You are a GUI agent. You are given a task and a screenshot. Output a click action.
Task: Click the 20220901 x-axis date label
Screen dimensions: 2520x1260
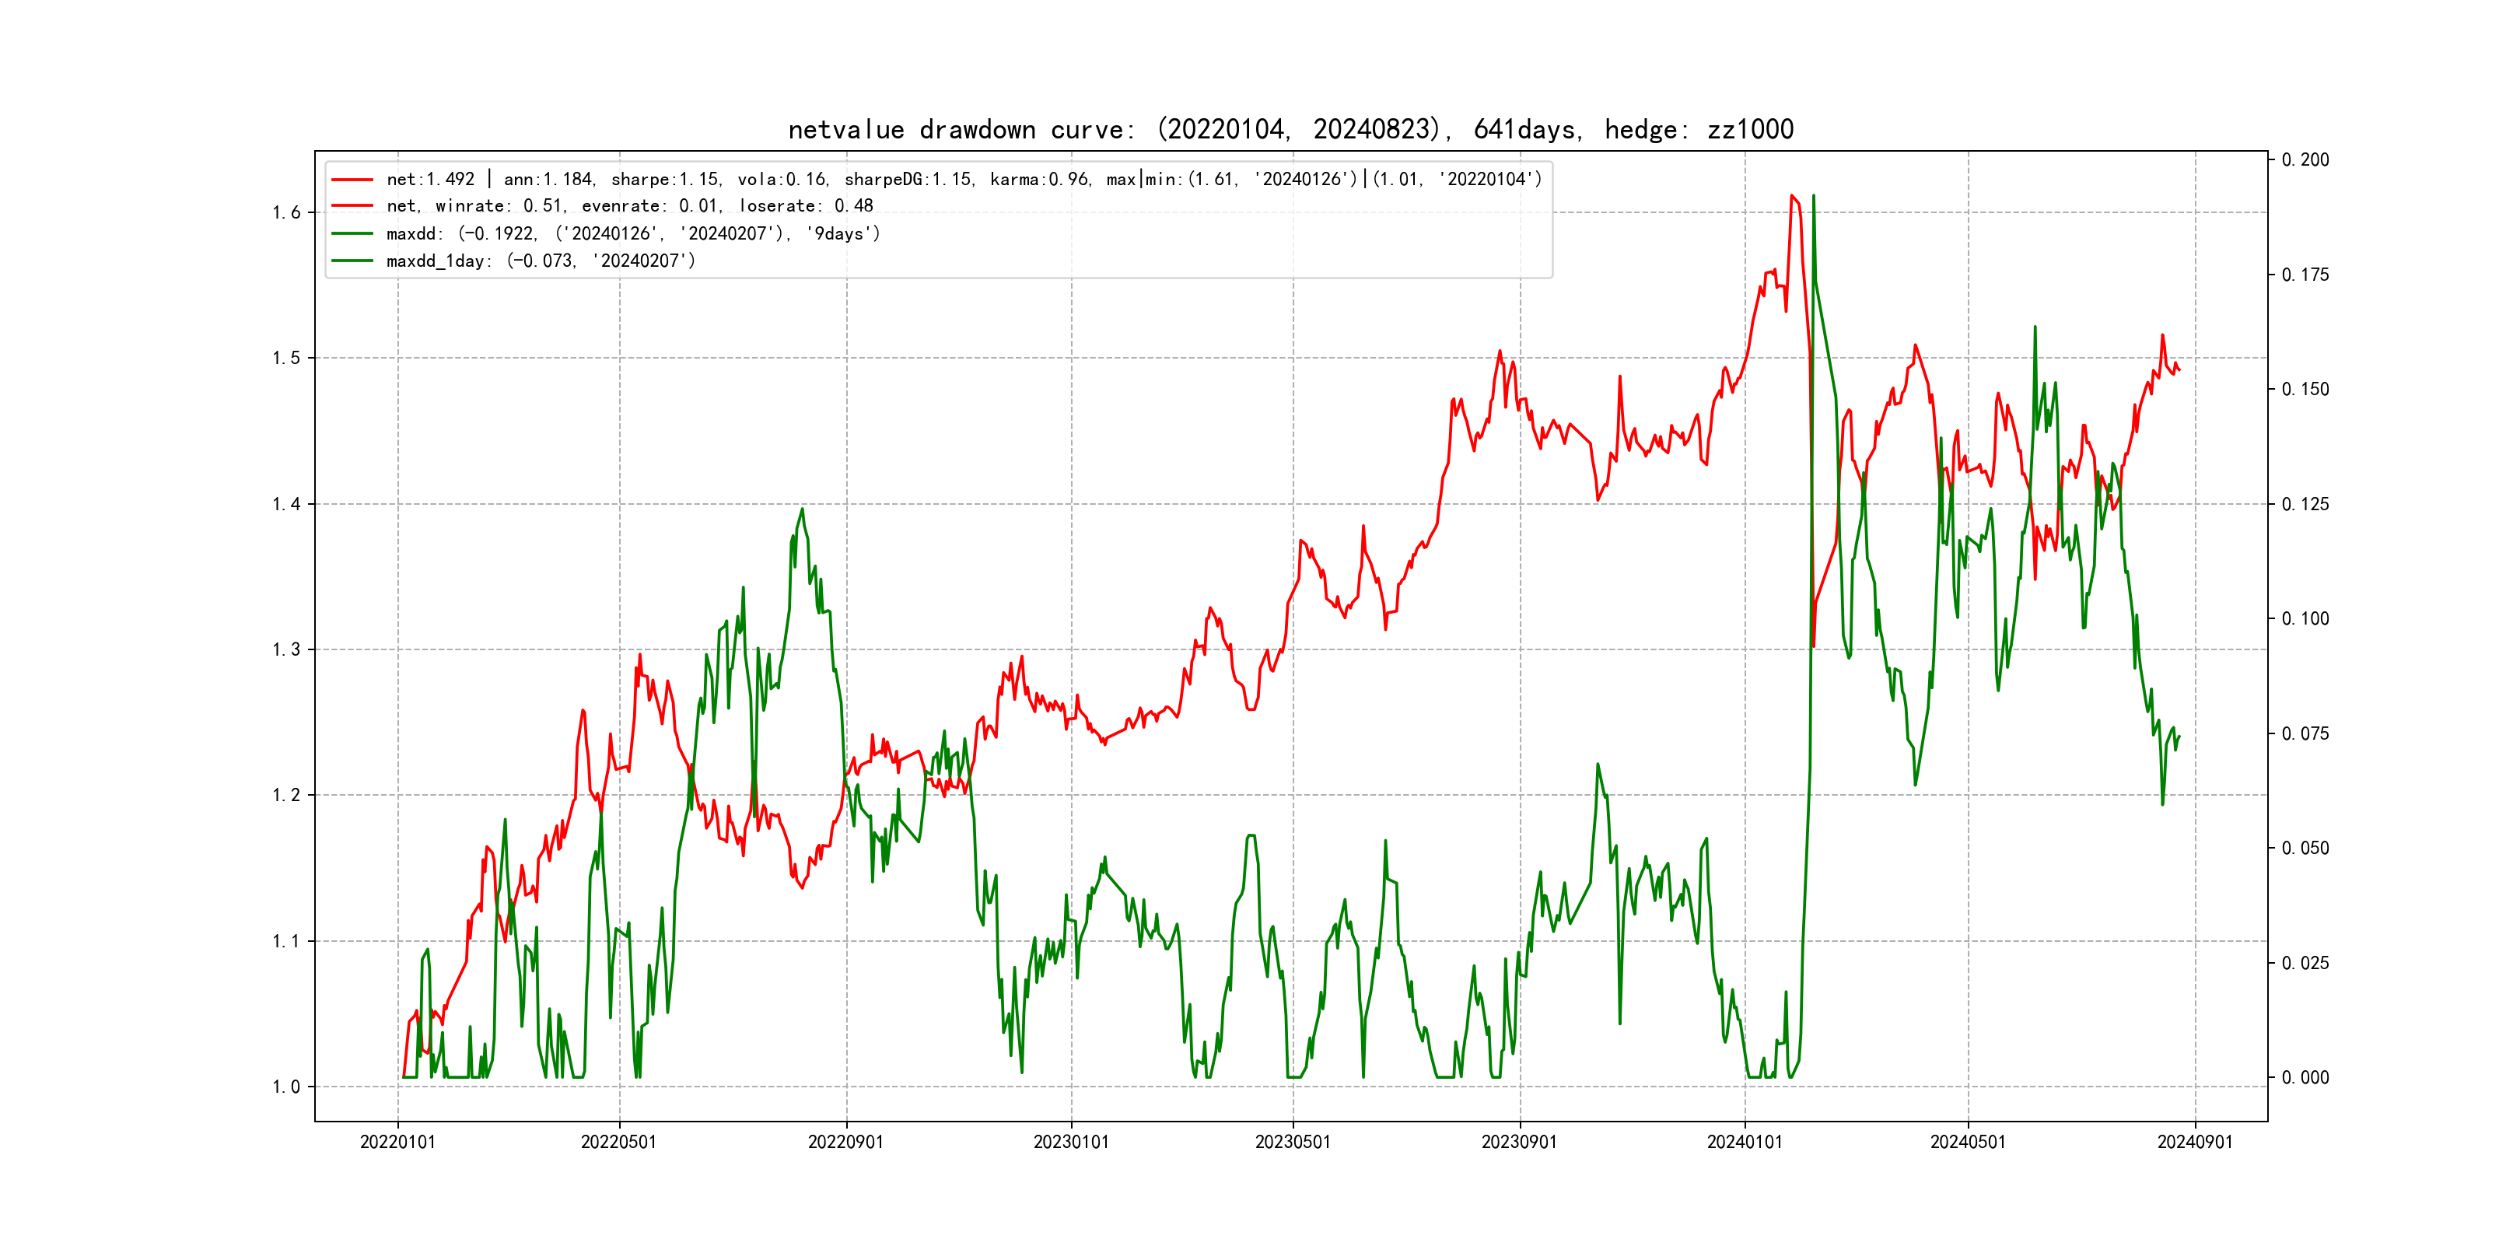pos(845,1143)
